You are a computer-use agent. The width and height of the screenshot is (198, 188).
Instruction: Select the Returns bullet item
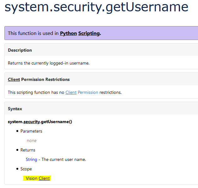point(28,150)
